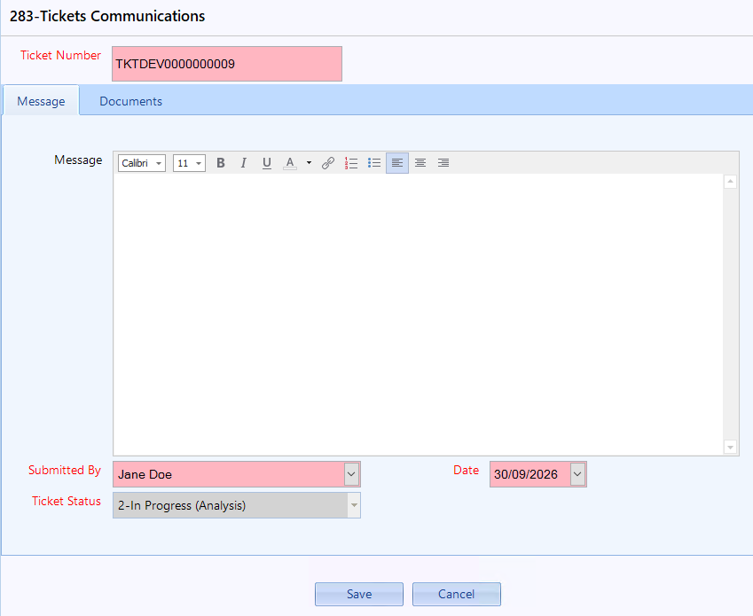Click inside the message text area

[x=419, y=315]
